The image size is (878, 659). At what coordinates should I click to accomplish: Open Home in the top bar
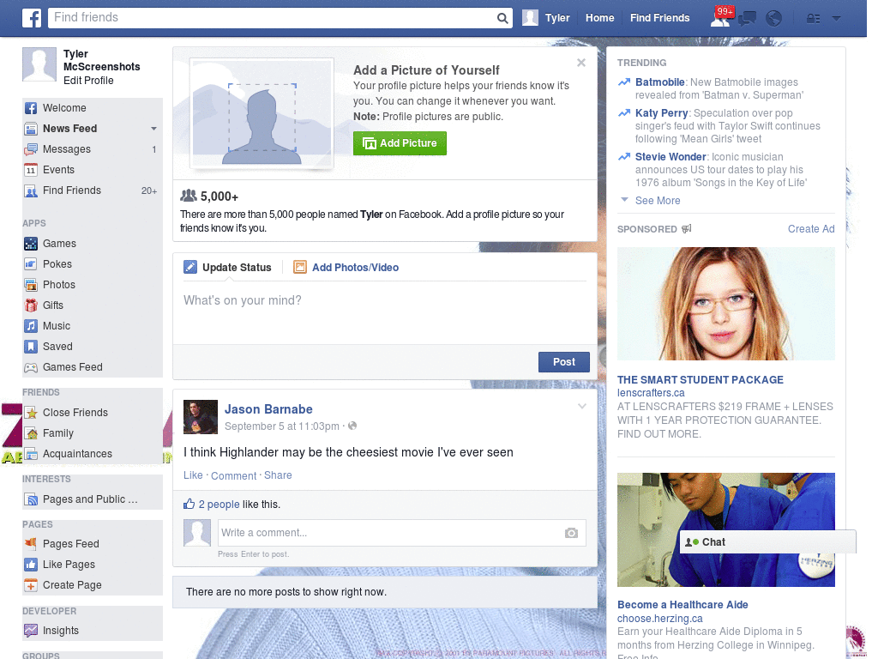click(x=599, y=18)
